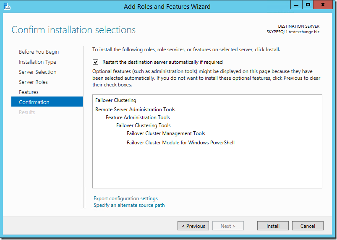Switch to the Server Roles step
This screenshot has height=240, width=337.
click(x=33, y=82)
